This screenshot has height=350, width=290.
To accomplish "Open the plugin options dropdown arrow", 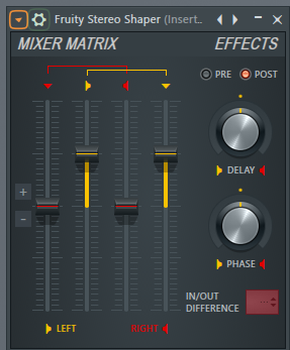I will tap(18, 20).
